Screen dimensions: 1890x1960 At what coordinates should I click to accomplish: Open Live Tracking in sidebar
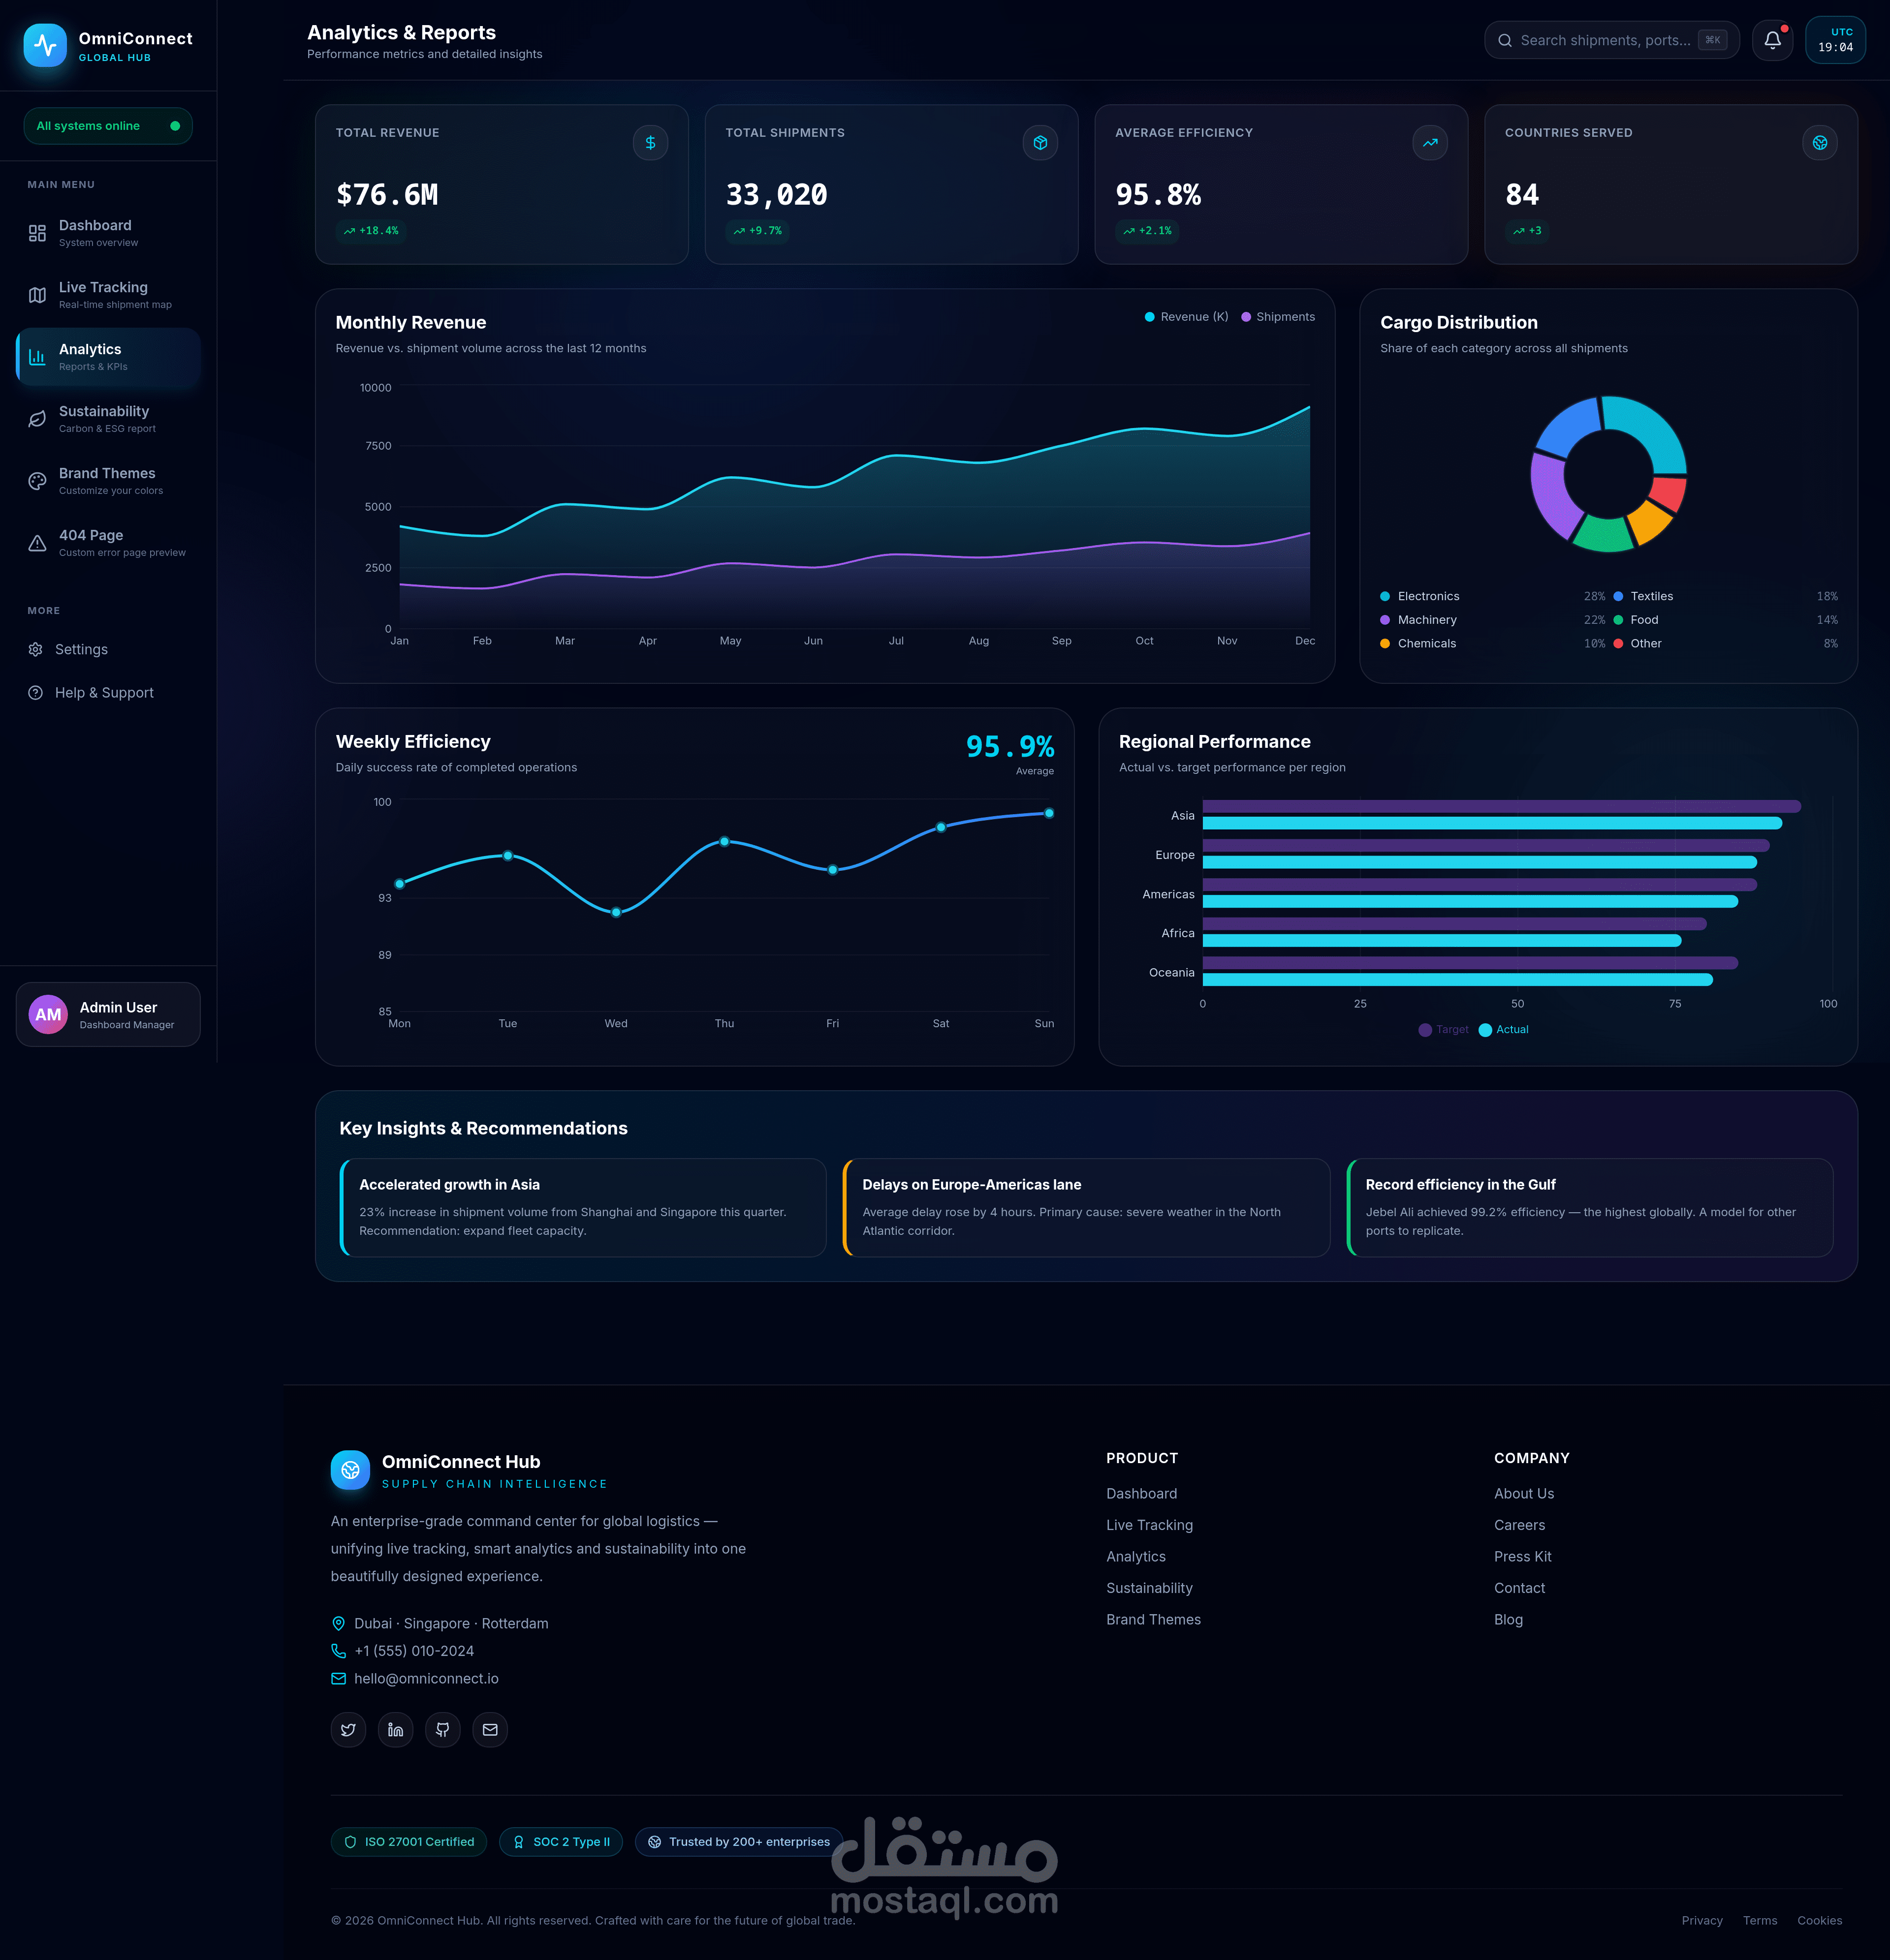[x=108, y=295]
